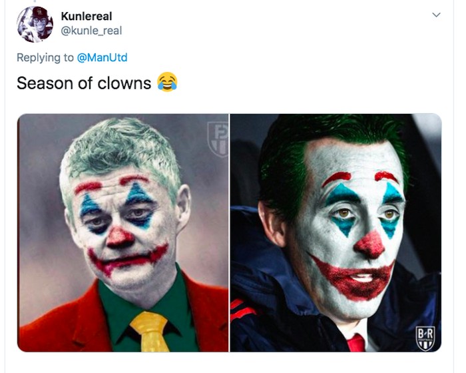Open the Kunlereal display name profile
Viewport: 466px width, 373px height.
point(86,16)
